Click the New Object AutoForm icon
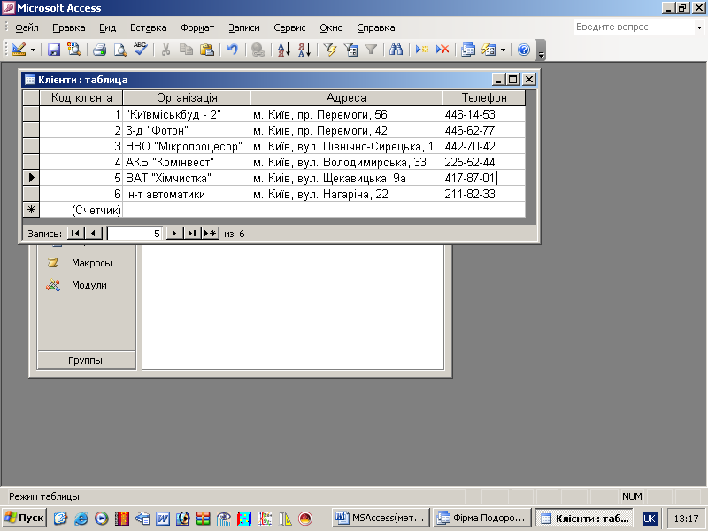Image resolution: width=708 pixels, height=531 pixels. pyautogui.click(x=489, y=50)
